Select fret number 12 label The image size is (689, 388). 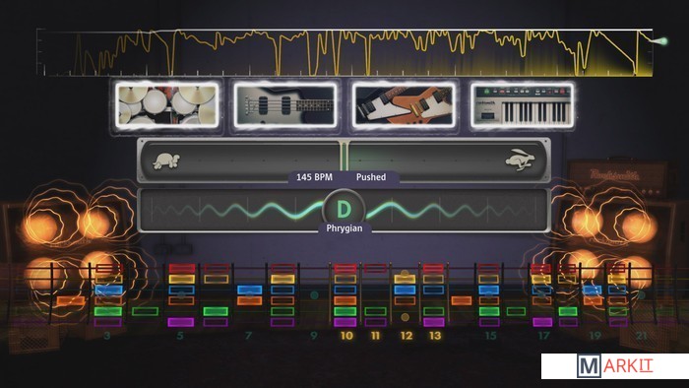(407, 336)
